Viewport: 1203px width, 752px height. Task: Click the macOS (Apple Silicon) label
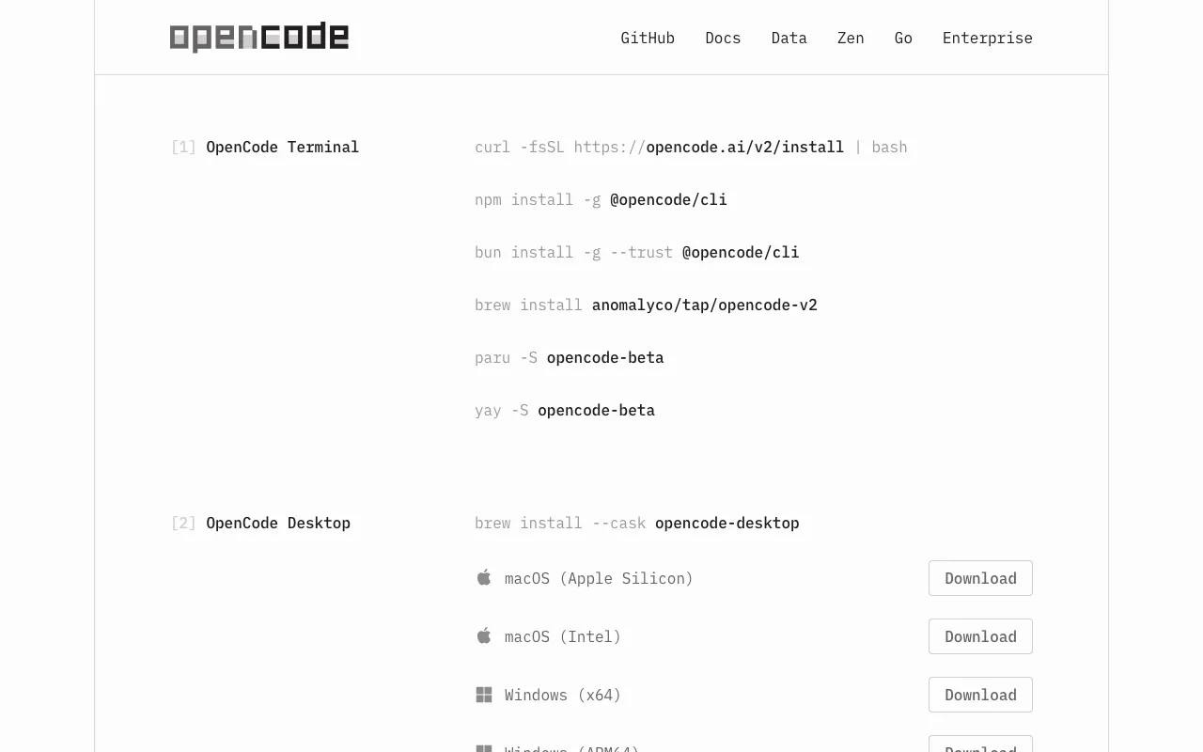[599, 578]
